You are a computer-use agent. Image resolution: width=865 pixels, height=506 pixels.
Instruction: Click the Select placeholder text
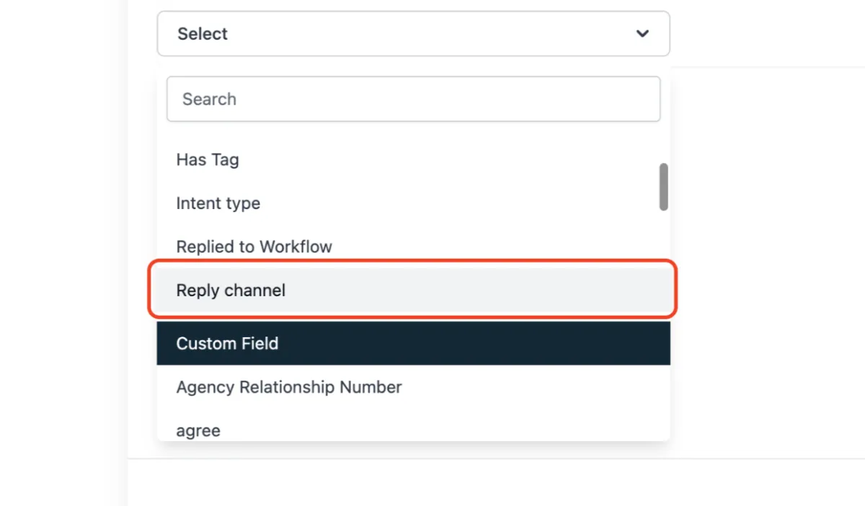coord(203,34)
